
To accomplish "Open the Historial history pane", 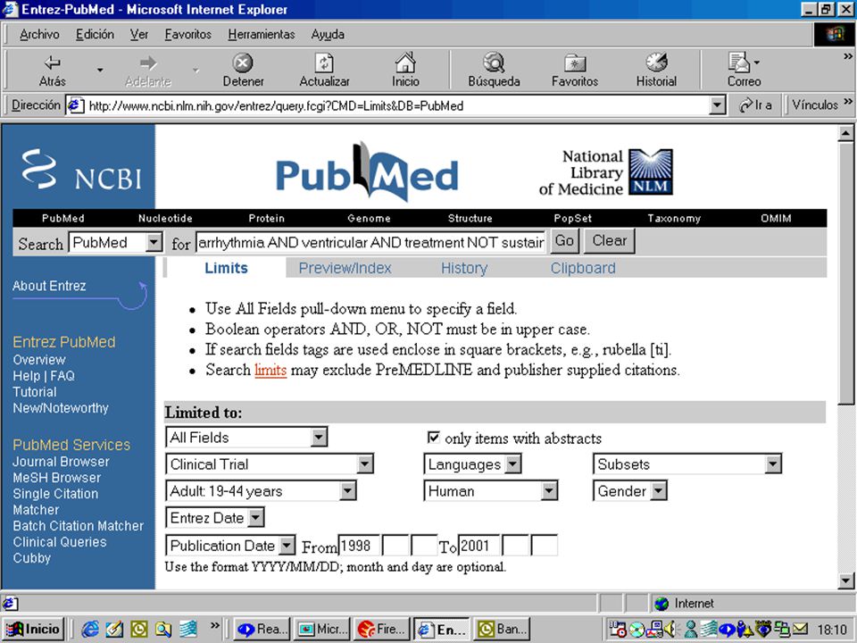I will pos(656,70).
